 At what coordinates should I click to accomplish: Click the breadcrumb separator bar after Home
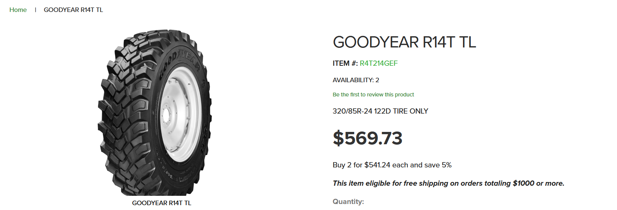35,10
